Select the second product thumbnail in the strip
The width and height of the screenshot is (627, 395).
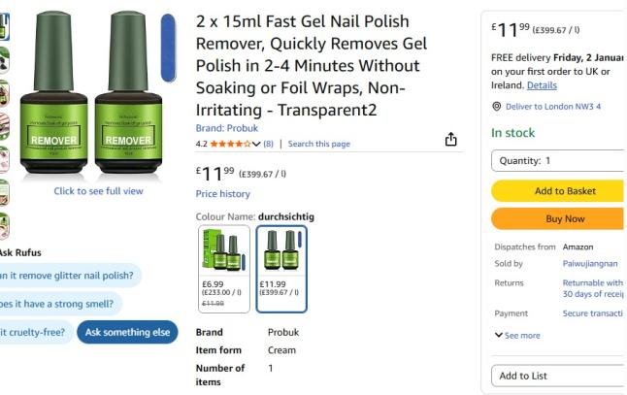[4, 60]
